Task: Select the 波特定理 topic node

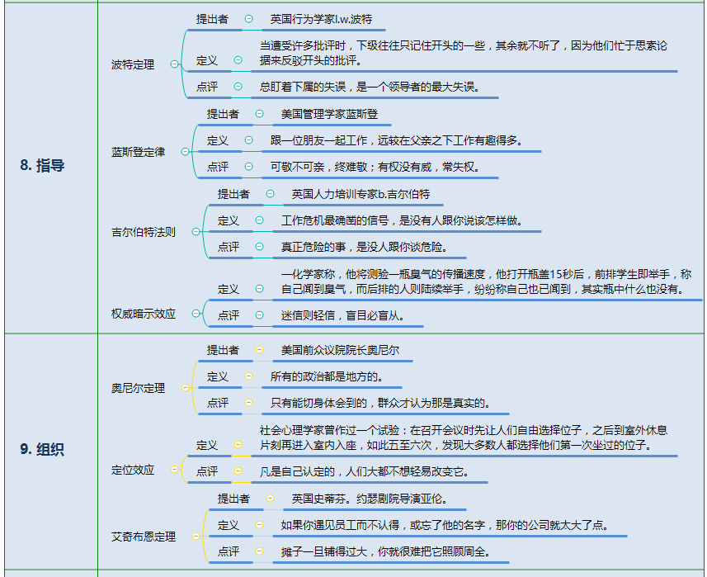Action: (x=133, y=64)
